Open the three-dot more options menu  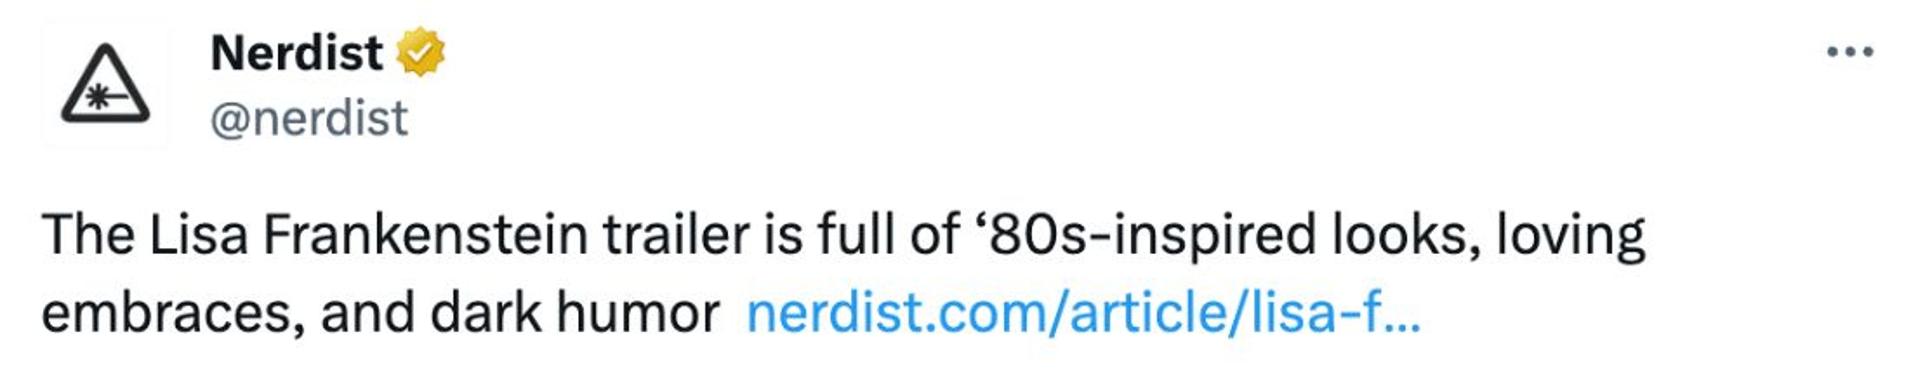pos(1849,52)
